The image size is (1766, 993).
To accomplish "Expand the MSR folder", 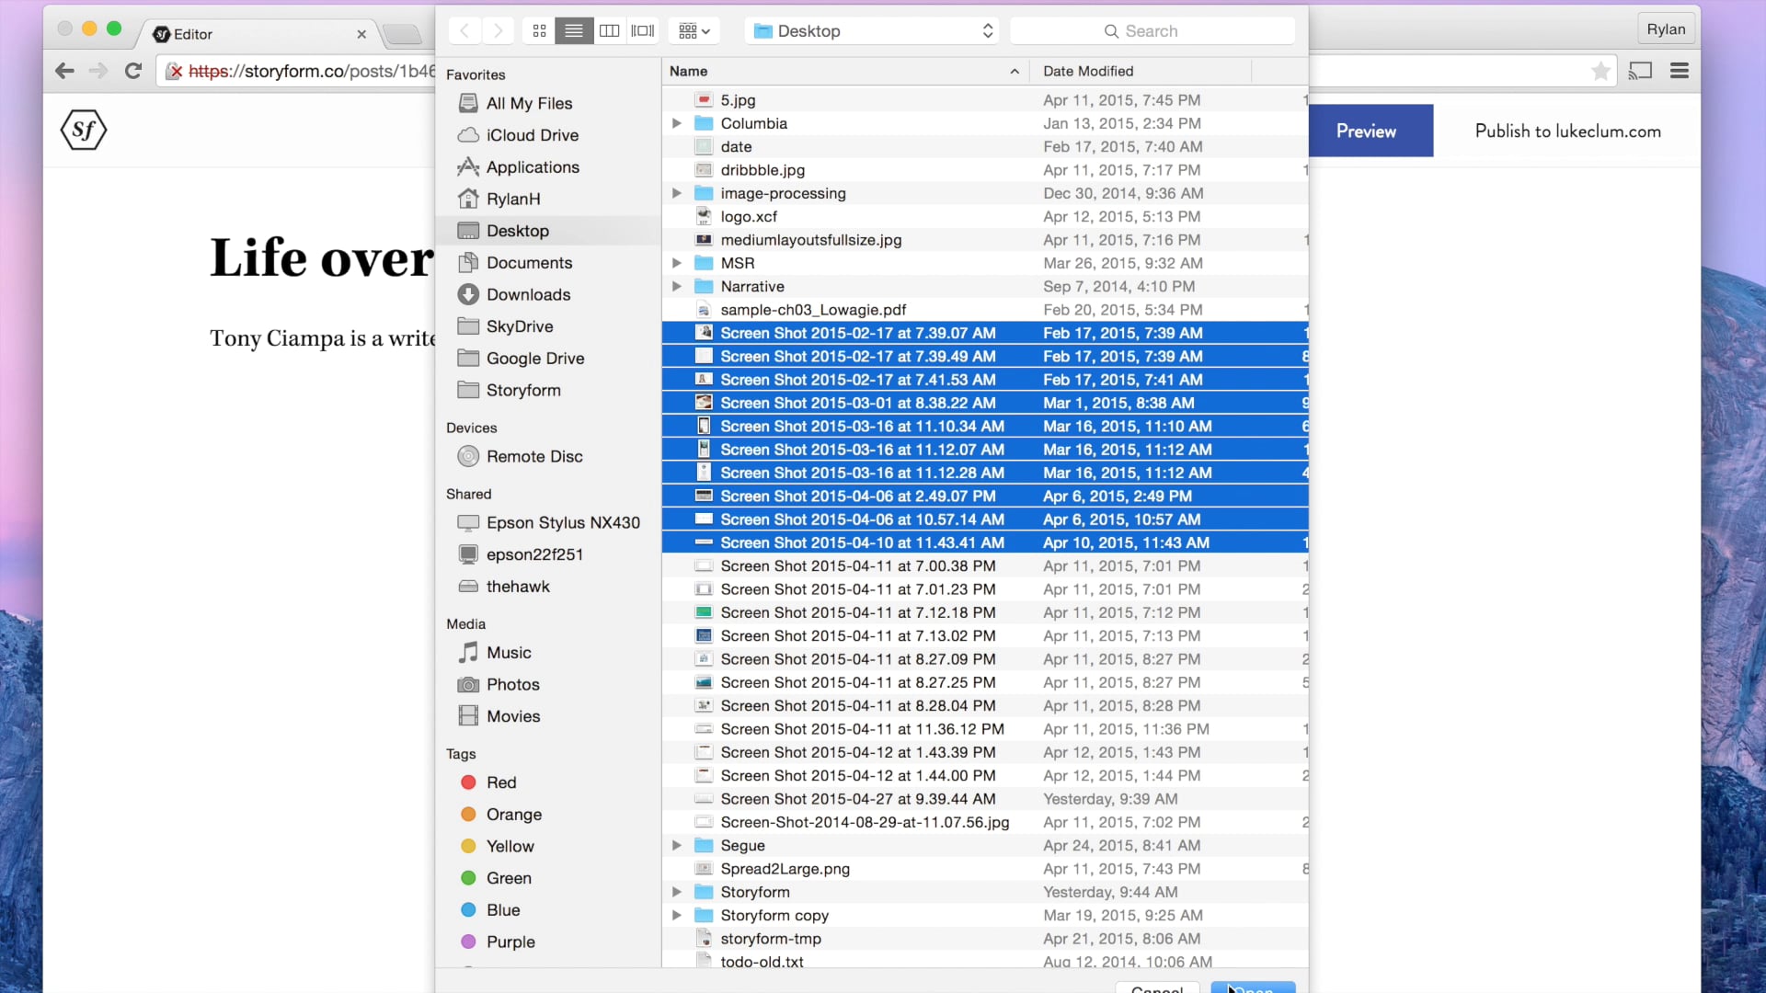I will (677, 263).
